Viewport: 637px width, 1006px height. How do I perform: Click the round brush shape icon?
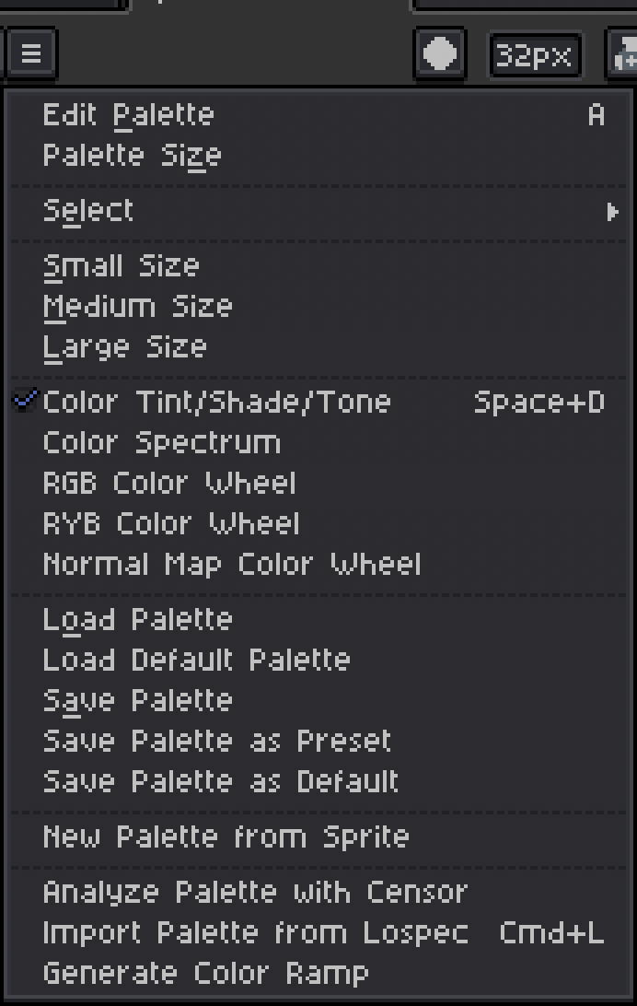point(440,53)
